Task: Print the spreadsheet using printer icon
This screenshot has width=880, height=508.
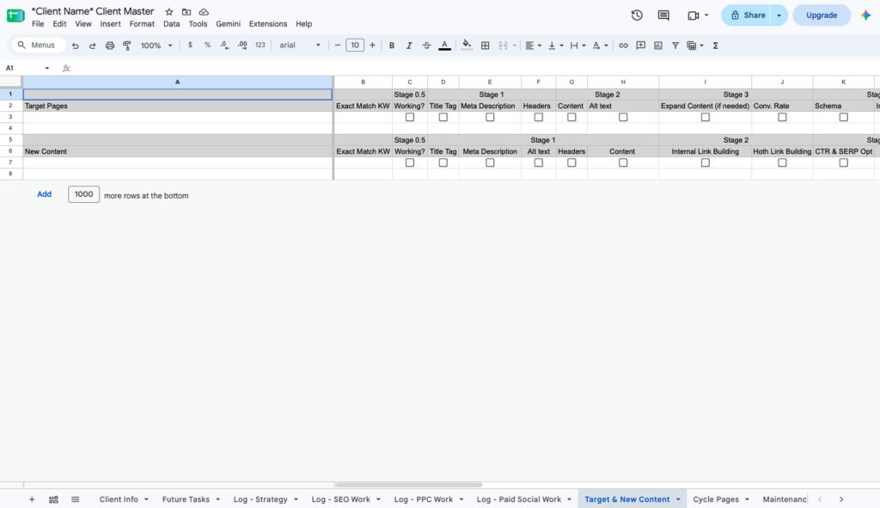Action: click(x=110, y=46)
